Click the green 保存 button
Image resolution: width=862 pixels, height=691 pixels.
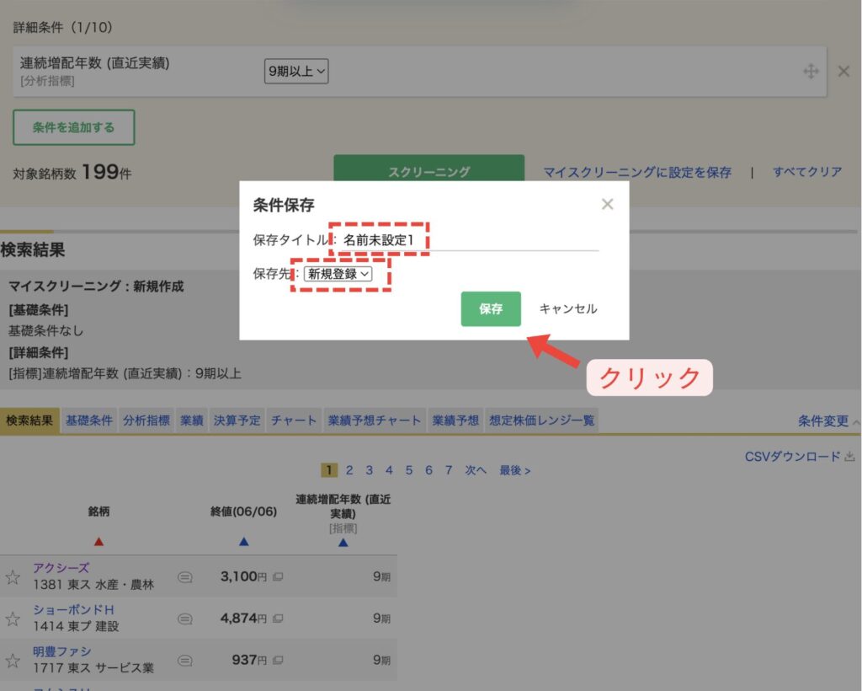[491, 308]
